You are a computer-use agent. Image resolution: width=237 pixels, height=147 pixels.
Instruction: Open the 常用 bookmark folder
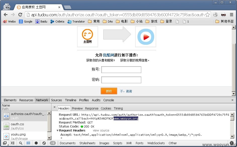click(94, 21)
